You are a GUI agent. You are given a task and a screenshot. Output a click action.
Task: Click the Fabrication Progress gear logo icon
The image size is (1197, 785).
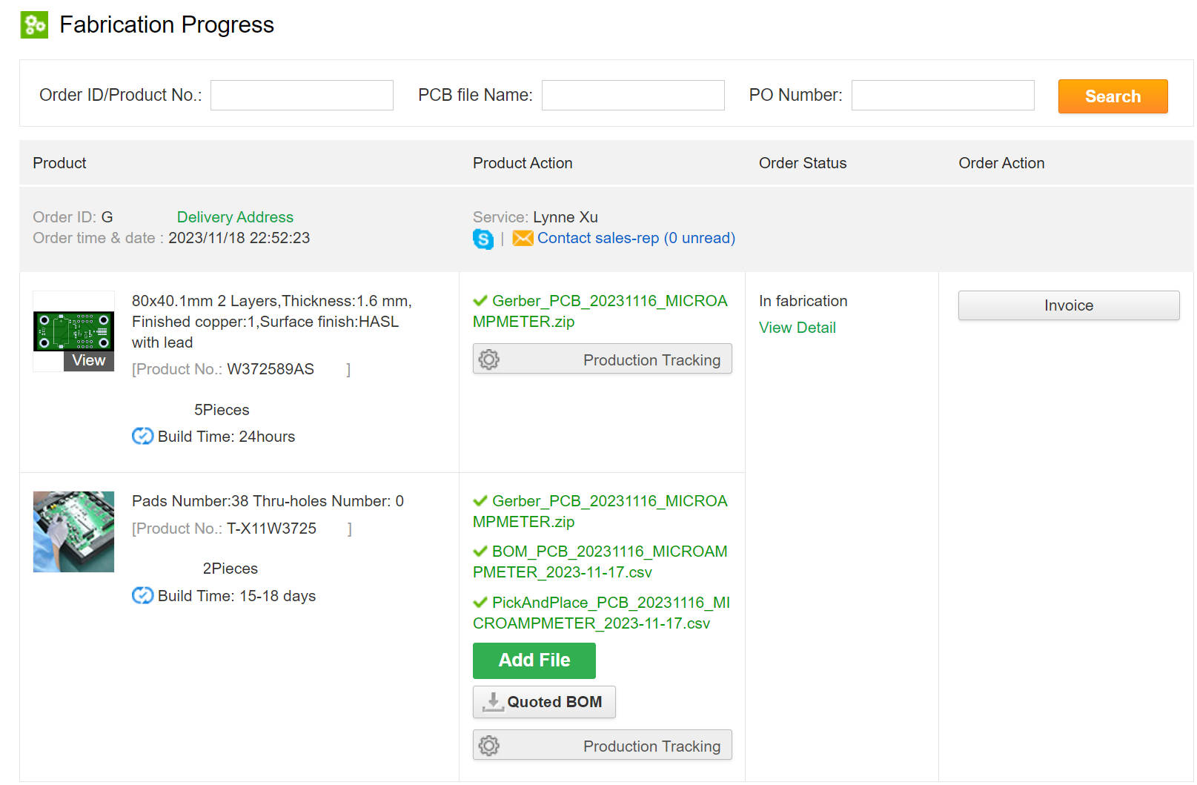(34, 25)
